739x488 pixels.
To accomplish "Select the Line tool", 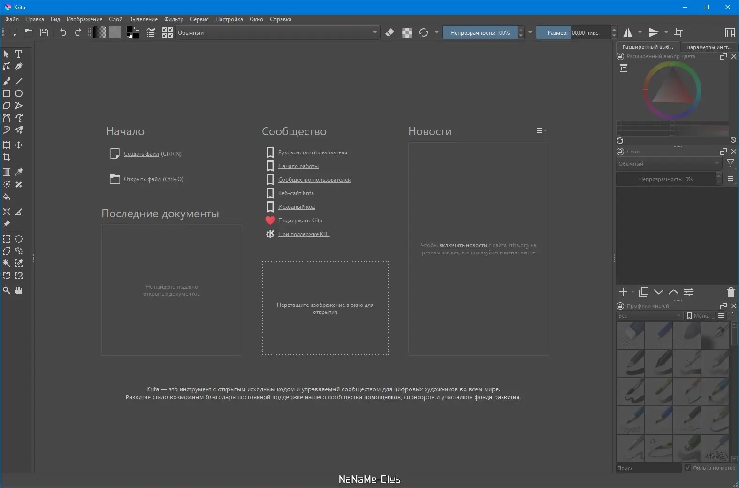I will [19, 81].
